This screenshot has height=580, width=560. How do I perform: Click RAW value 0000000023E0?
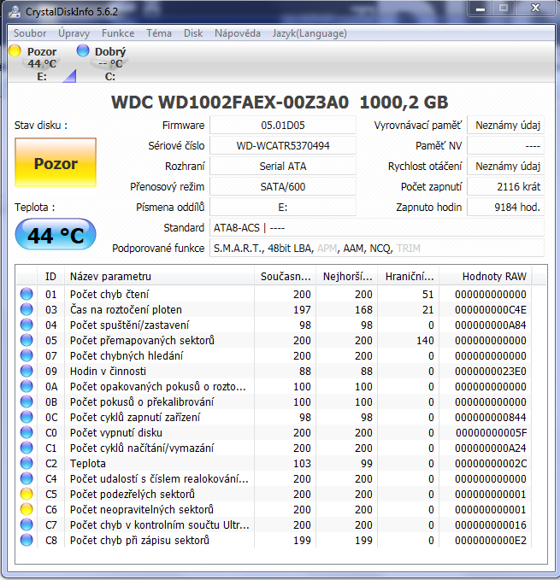pos(491,371)
